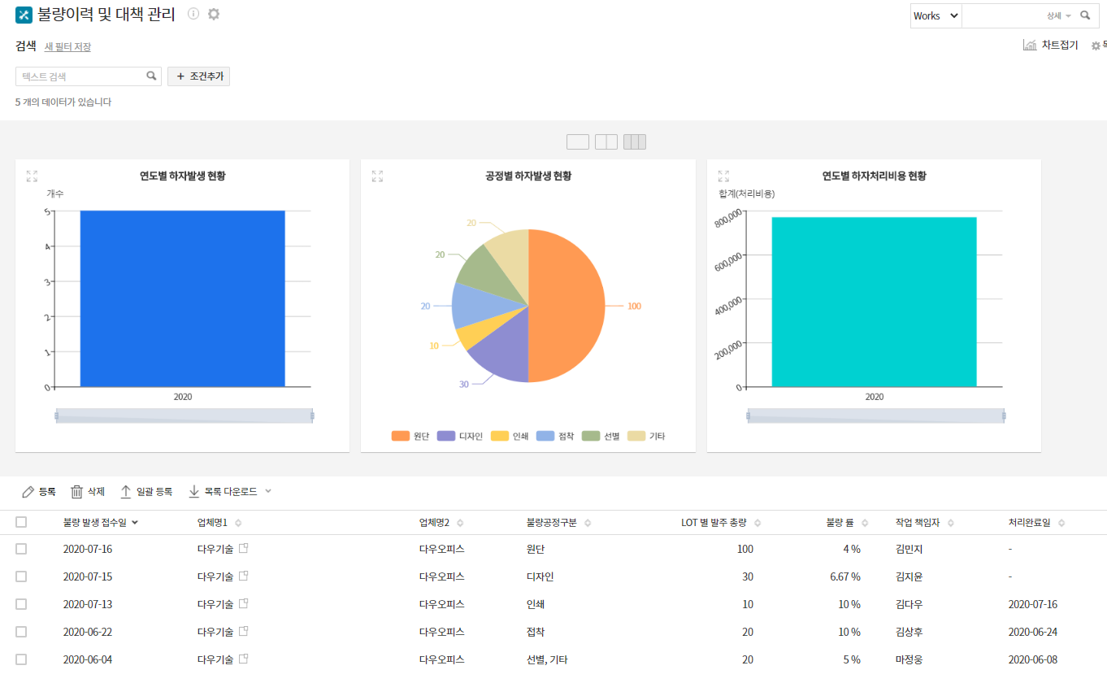This screenshot has width=1107, height=683.
Task: Click the 차트접기 label
Action: 1060,46
